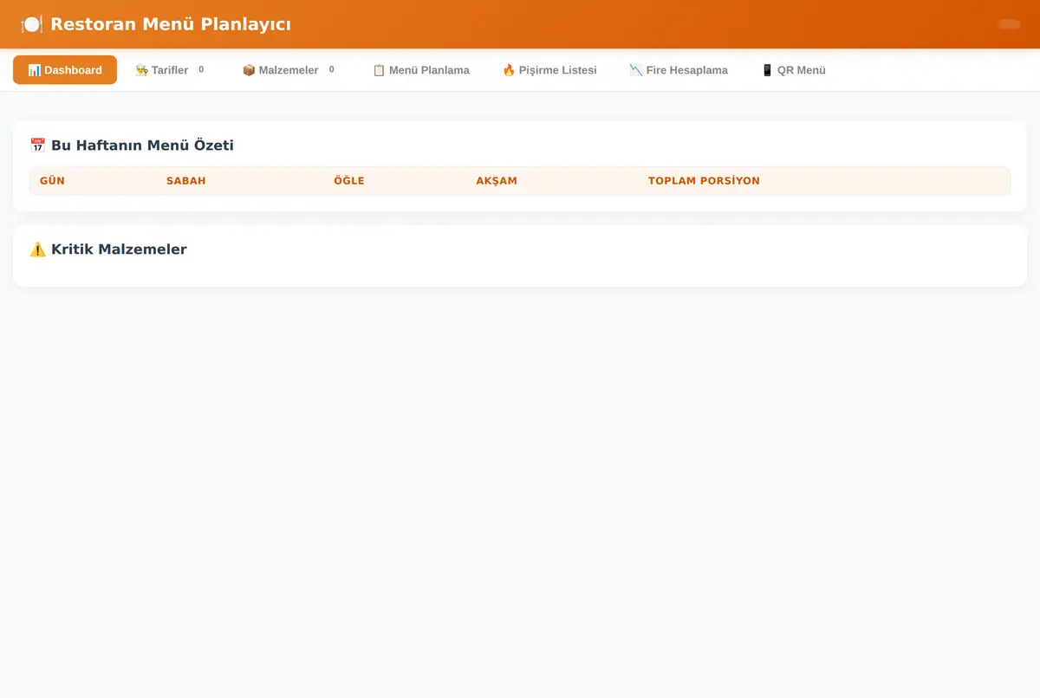Click the TOPLAM PORSİYON column header
1040x698 pixels.
click(704, 181)
